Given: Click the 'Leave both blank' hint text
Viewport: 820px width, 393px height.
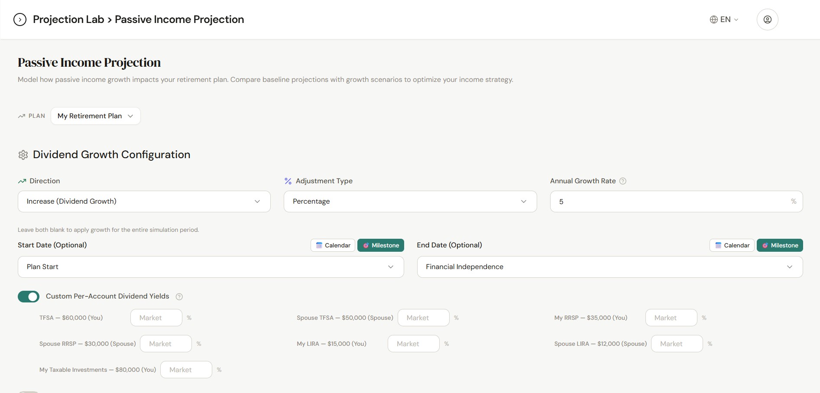Looking at the screenshot, I should click(x=108, y=230).
